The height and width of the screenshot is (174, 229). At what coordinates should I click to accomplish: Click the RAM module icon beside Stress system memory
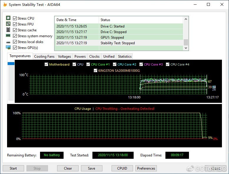[x=8, y=36]
